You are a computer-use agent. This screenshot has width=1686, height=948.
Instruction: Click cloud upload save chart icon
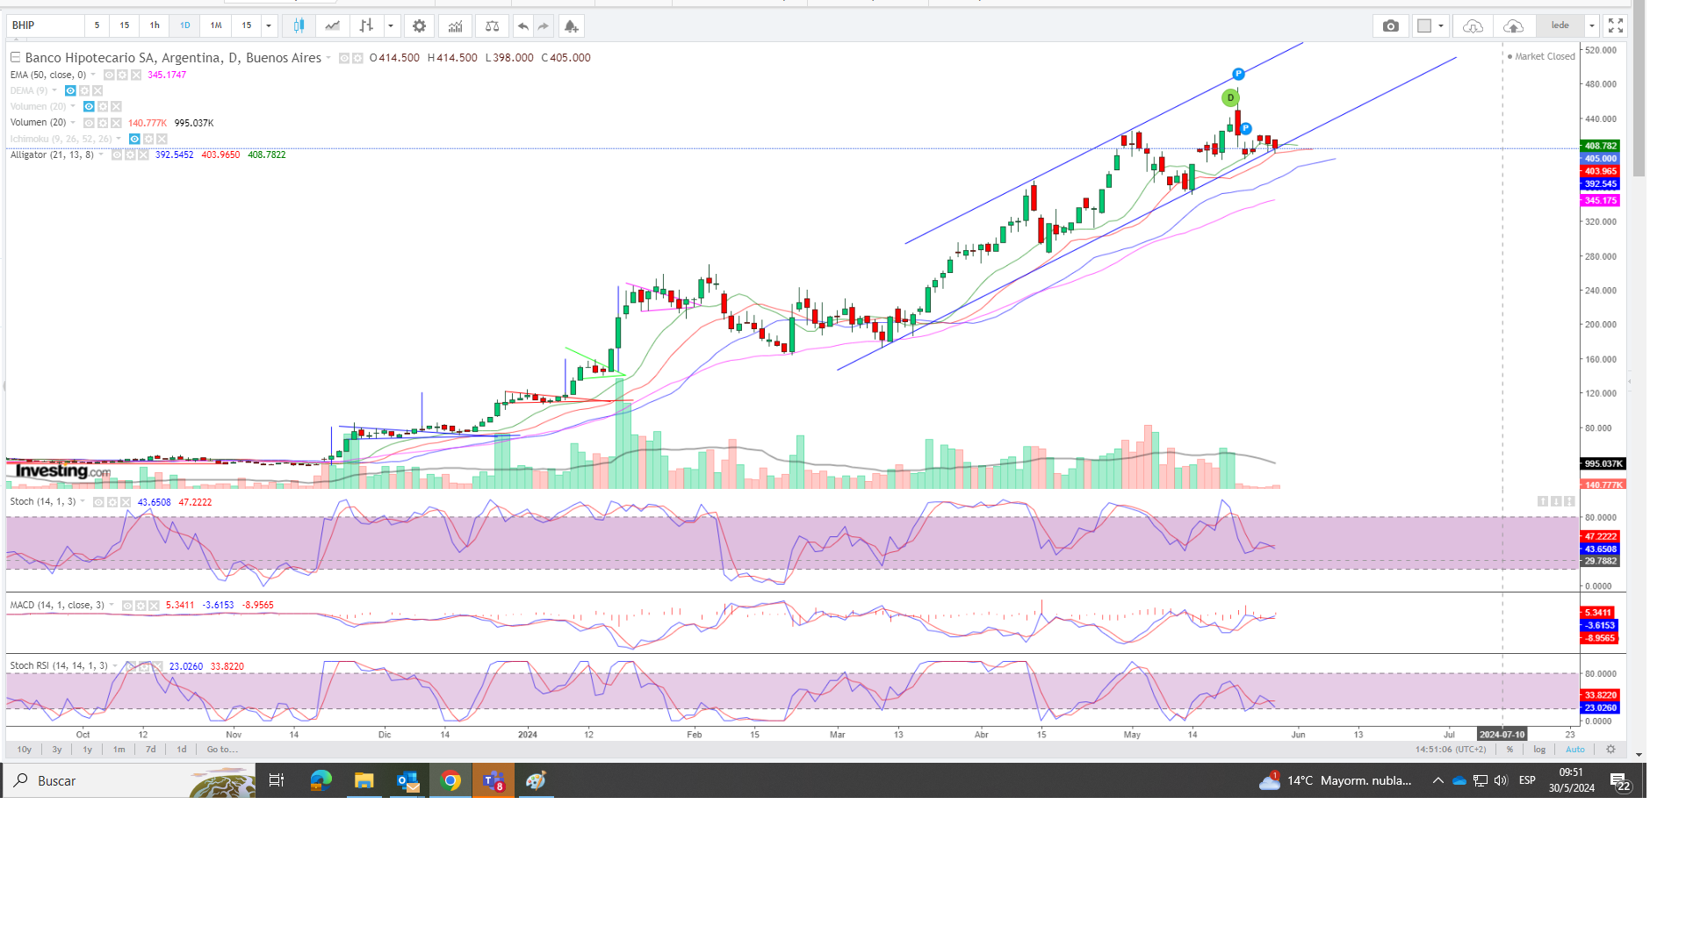pyautogui.click(x=1513, y=25)
